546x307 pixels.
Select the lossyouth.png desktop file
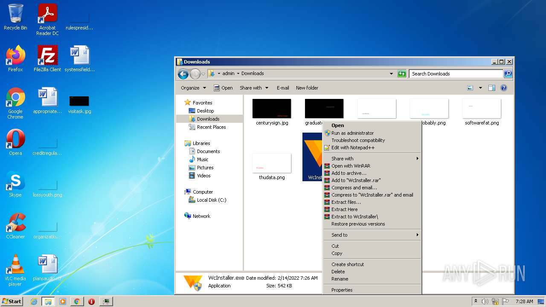(x=47, y=188)
